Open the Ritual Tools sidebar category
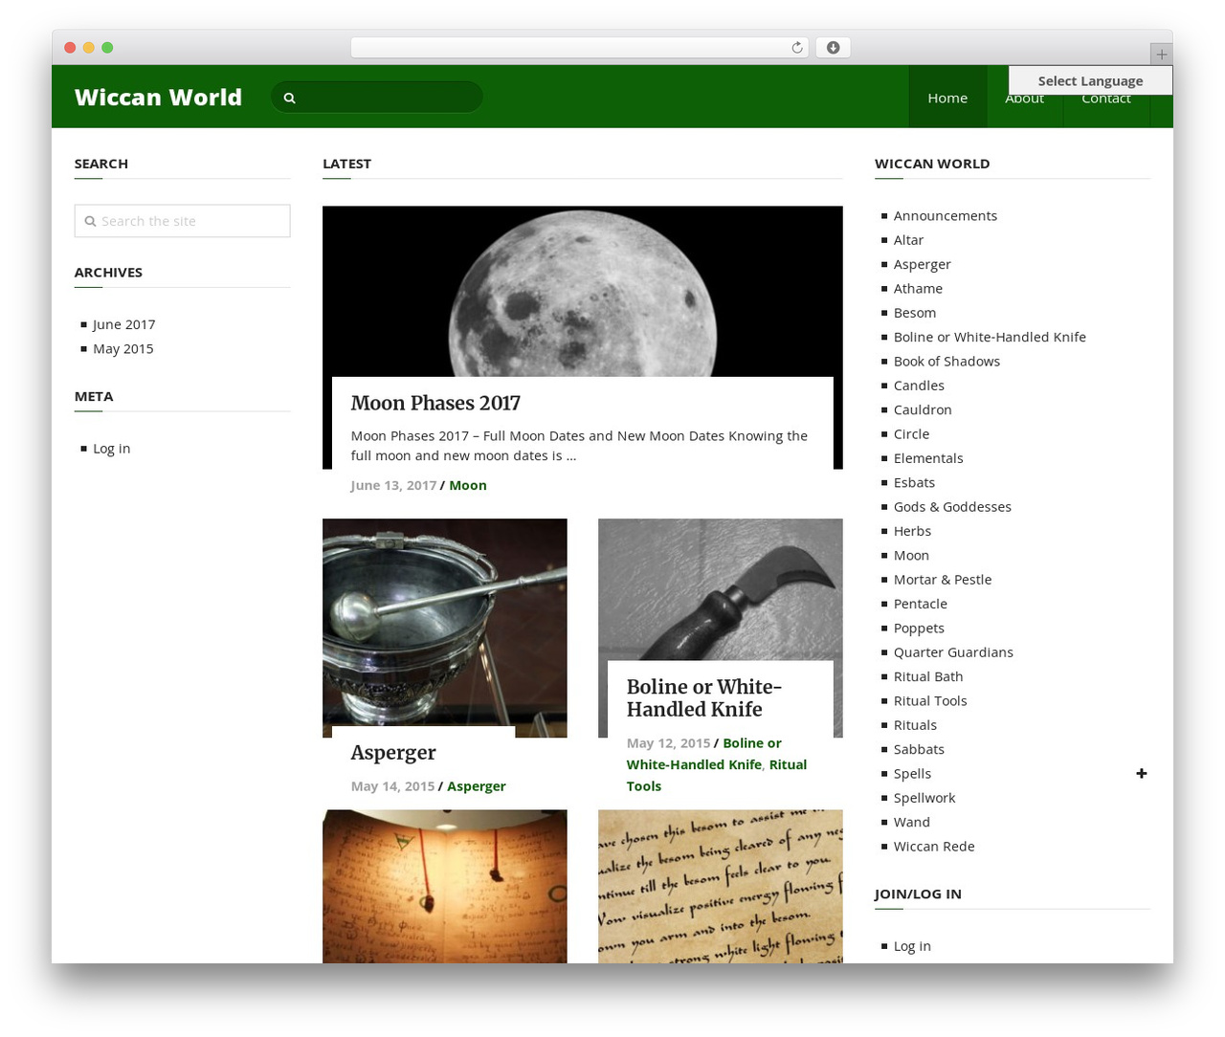The width and height of the screenshot is (1225, 1037). pyautogui.click(x=930, y=700)
